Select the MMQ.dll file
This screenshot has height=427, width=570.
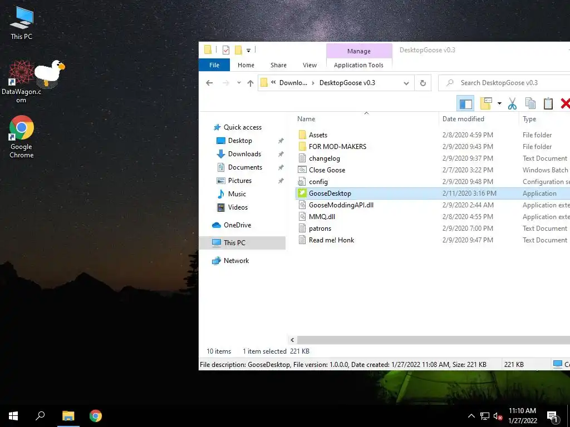click(322, 217)
